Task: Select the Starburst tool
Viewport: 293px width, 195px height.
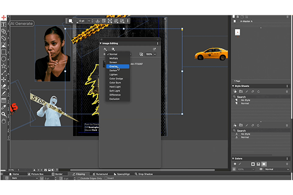Action: (3, 65)
